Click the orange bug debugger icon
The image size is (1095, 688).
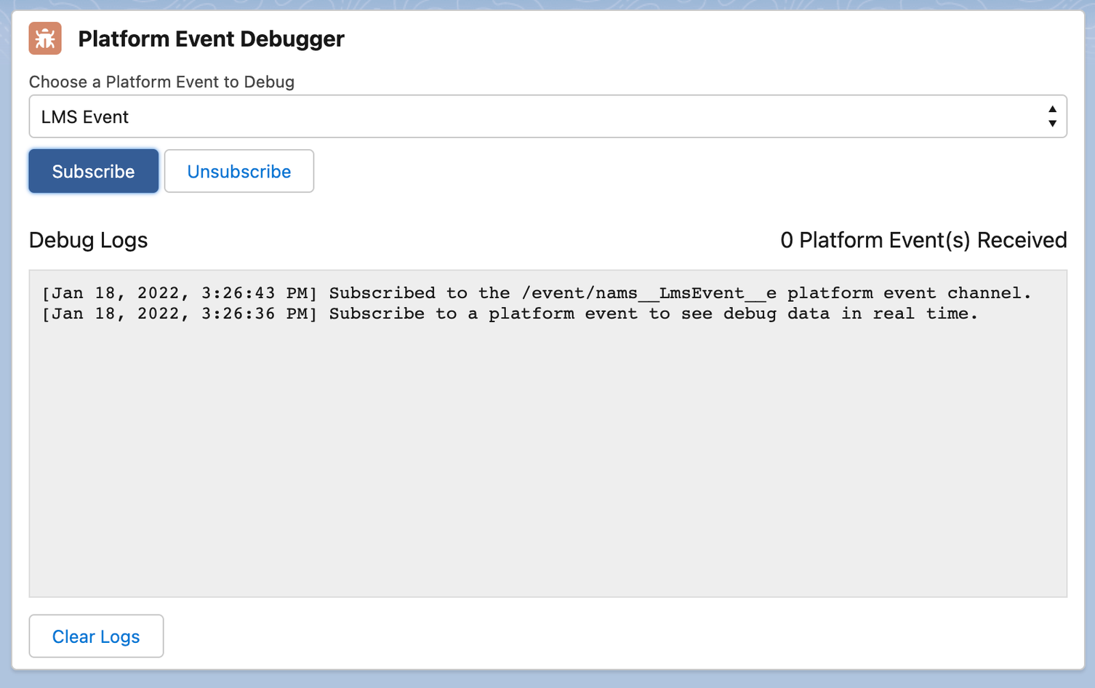coord(45,39)
